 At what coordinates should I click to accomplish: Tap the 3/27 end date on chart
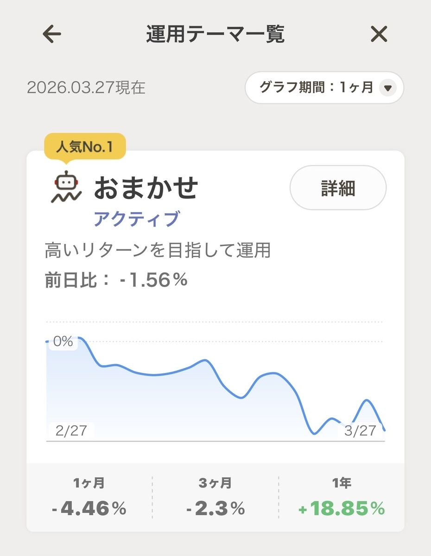coord(360,431)
